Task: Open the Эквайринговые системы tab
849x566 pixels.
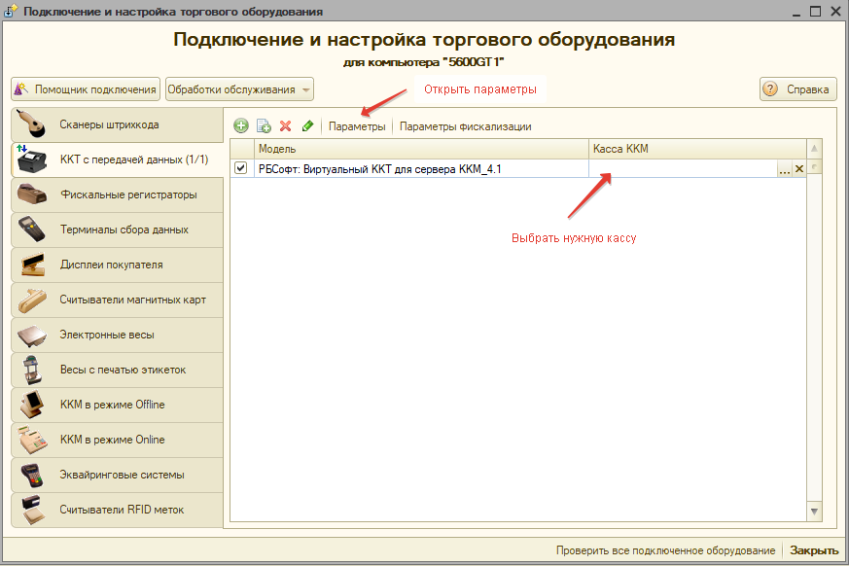Action: coord(117,475)
